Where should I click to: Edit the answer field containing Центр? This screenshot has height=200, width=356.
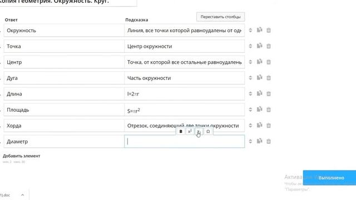coord(64,62)
